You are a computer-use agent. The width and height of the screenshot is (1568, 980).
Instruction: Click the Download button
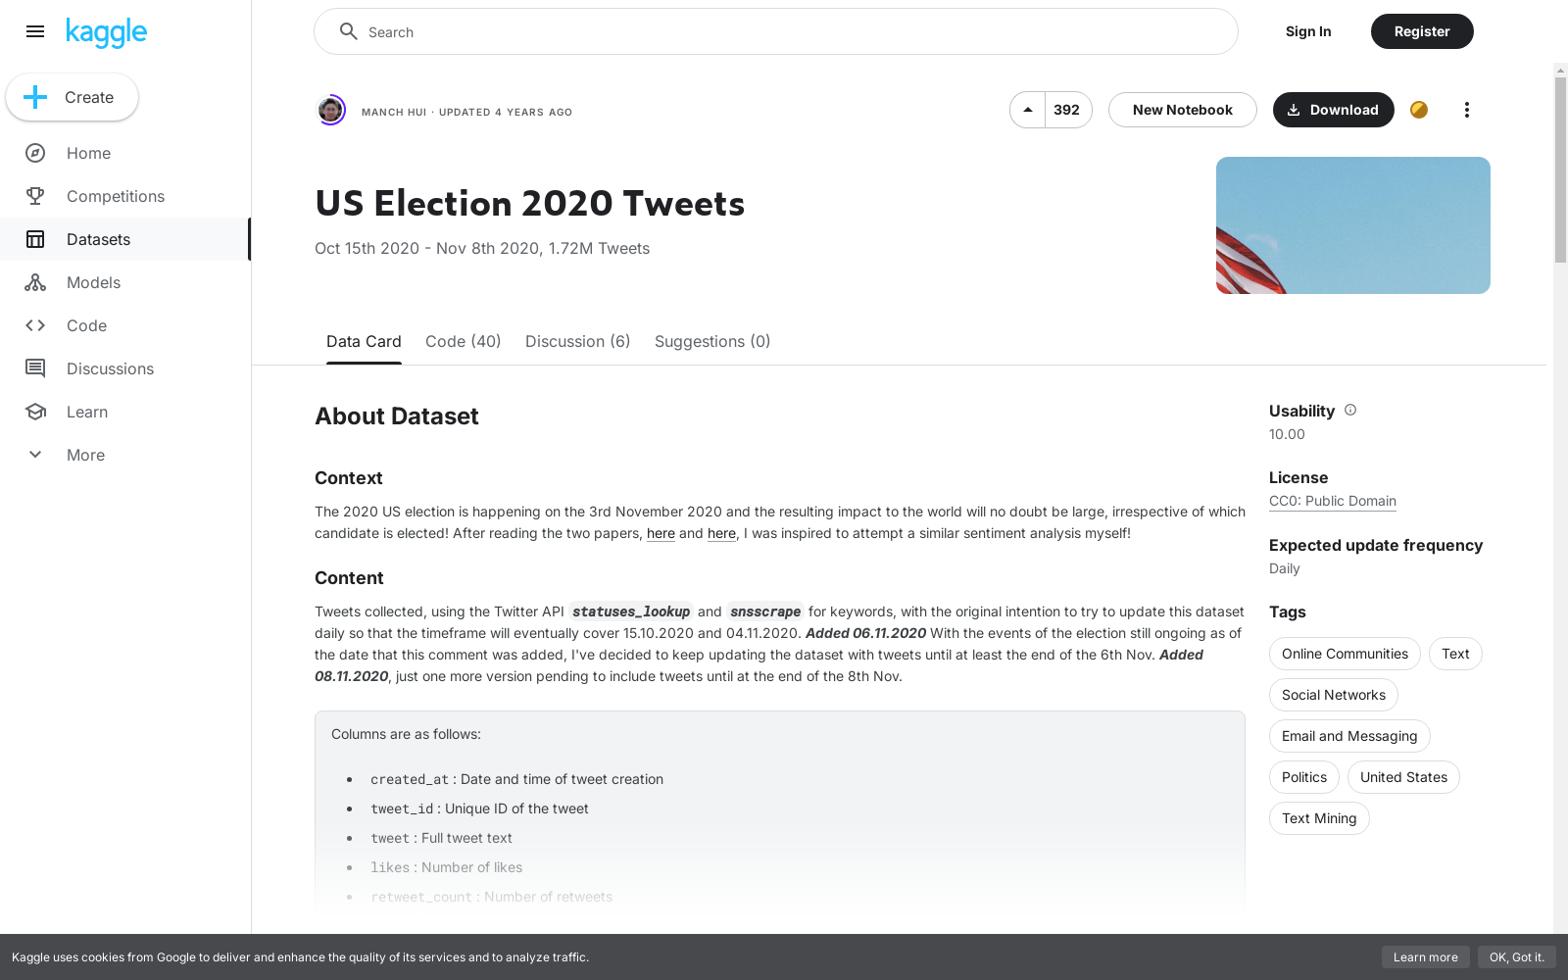[x=1333, y=110]
